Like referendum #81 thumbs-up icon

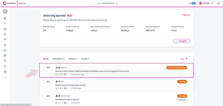click(x=56, y=74)
